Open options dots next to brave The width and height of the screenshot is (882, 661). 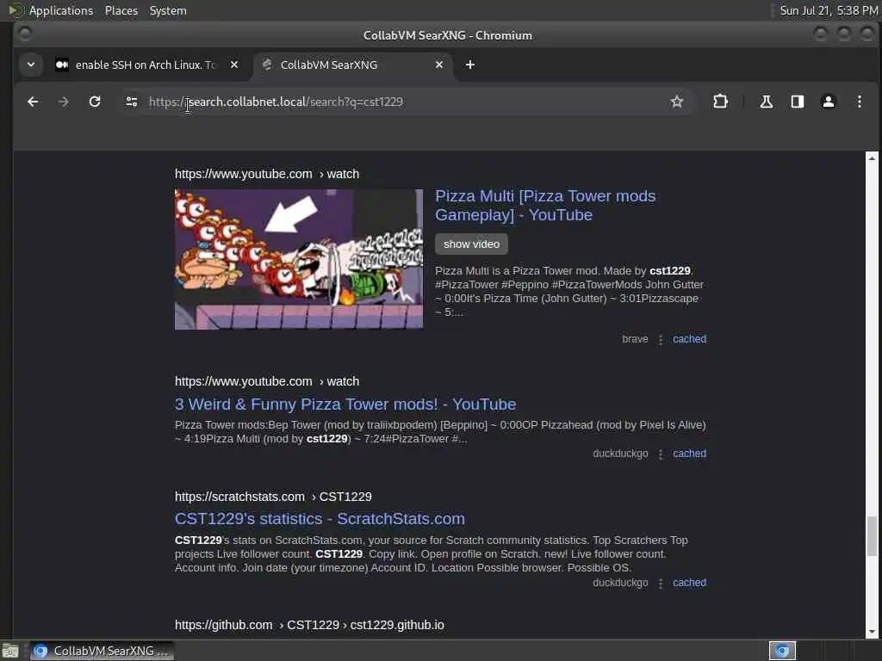point(661,339)
